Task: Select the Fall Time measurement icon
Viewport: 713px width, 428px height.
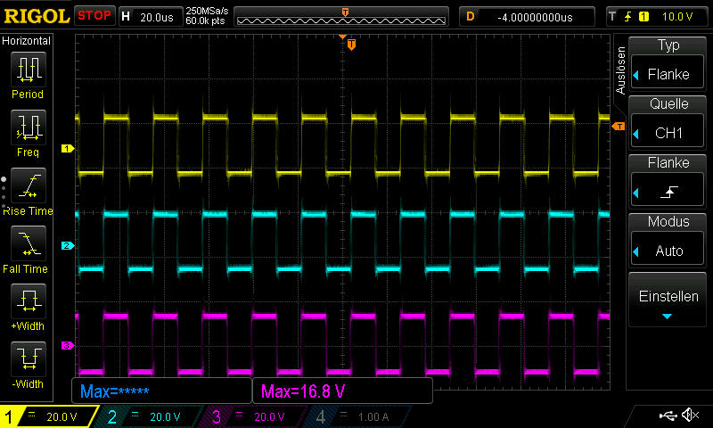Action: pyautogui.click(x=29, y=243)
